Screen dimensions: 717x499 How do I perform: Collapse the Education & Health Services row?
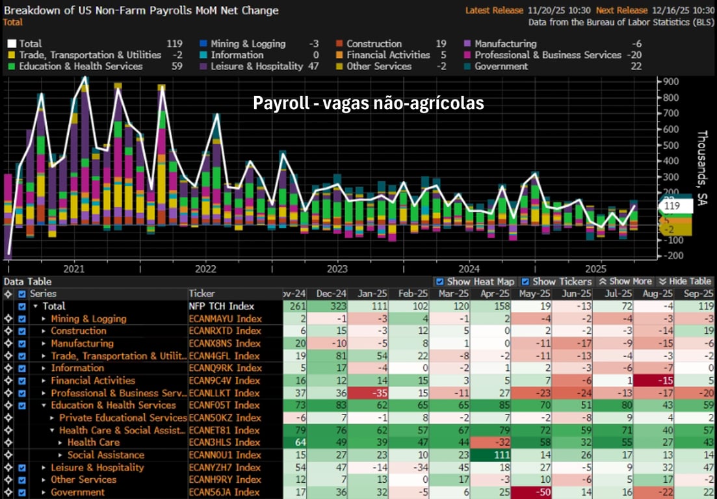tap(44, 405)
